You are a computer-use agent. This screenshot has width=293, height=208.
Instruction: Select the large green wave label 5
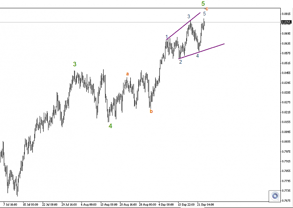tap(203, 4)
